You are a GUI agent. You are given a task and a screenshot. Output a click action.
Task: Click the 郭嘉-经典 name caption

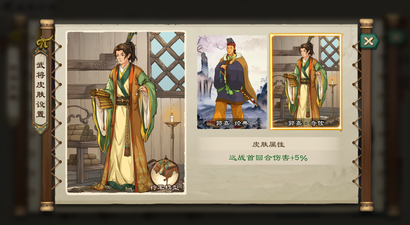232,123
